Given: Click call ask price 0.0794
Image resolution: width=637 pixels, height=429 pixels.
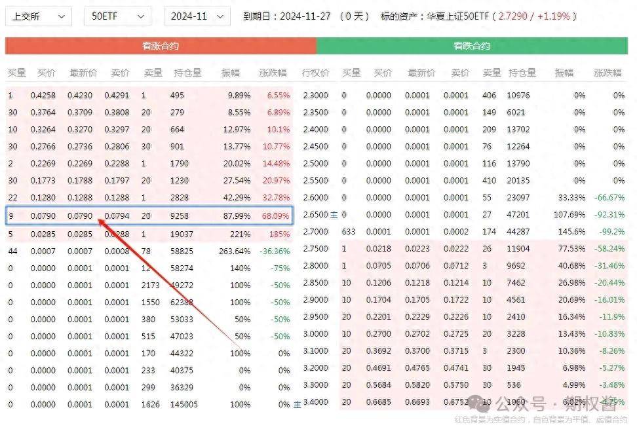Looking at the screenshot, I should pyautogui.click(x=117, y=216).
